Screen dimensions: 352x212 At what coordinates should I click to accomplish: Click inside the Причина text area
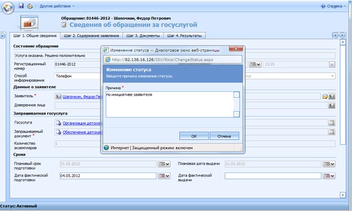click(x=170, y=104)
